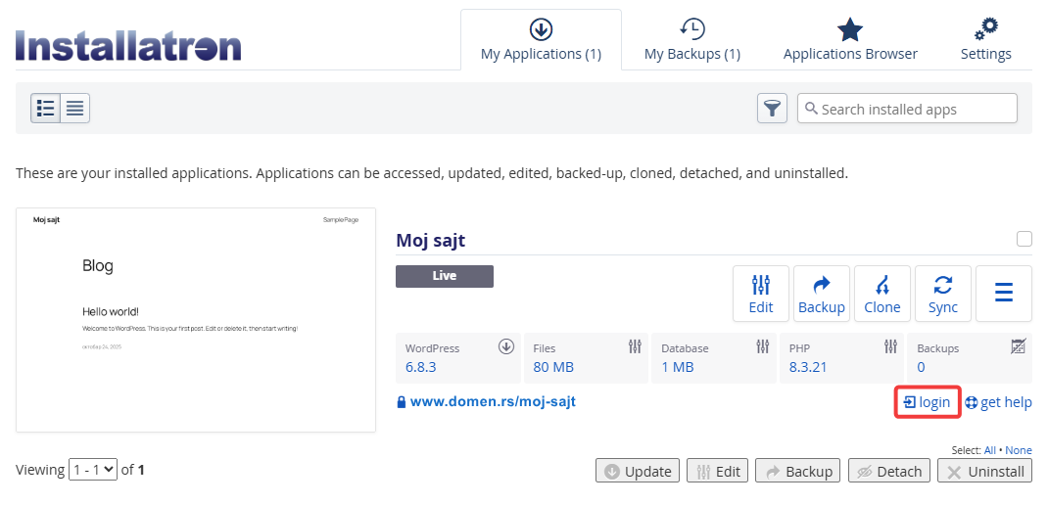Image resolution: width=1048 pixels, height=505 pixels.
Task: Click the PHP version settings icon
Action: (890, 346)
